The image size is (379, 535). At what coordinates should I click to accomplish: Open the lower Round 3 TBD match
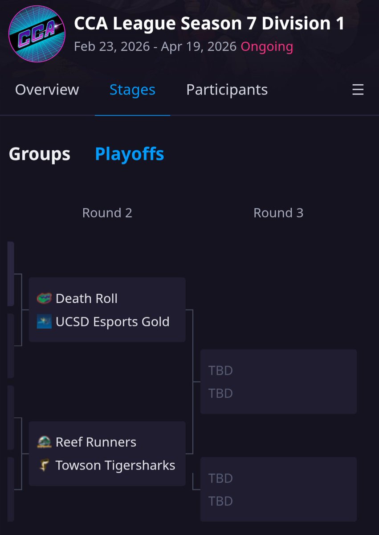click(278, 489)
